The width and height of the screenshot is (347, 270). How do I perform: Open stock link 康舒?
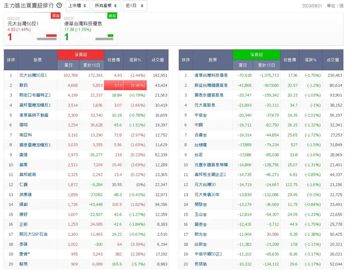point(23,214)
